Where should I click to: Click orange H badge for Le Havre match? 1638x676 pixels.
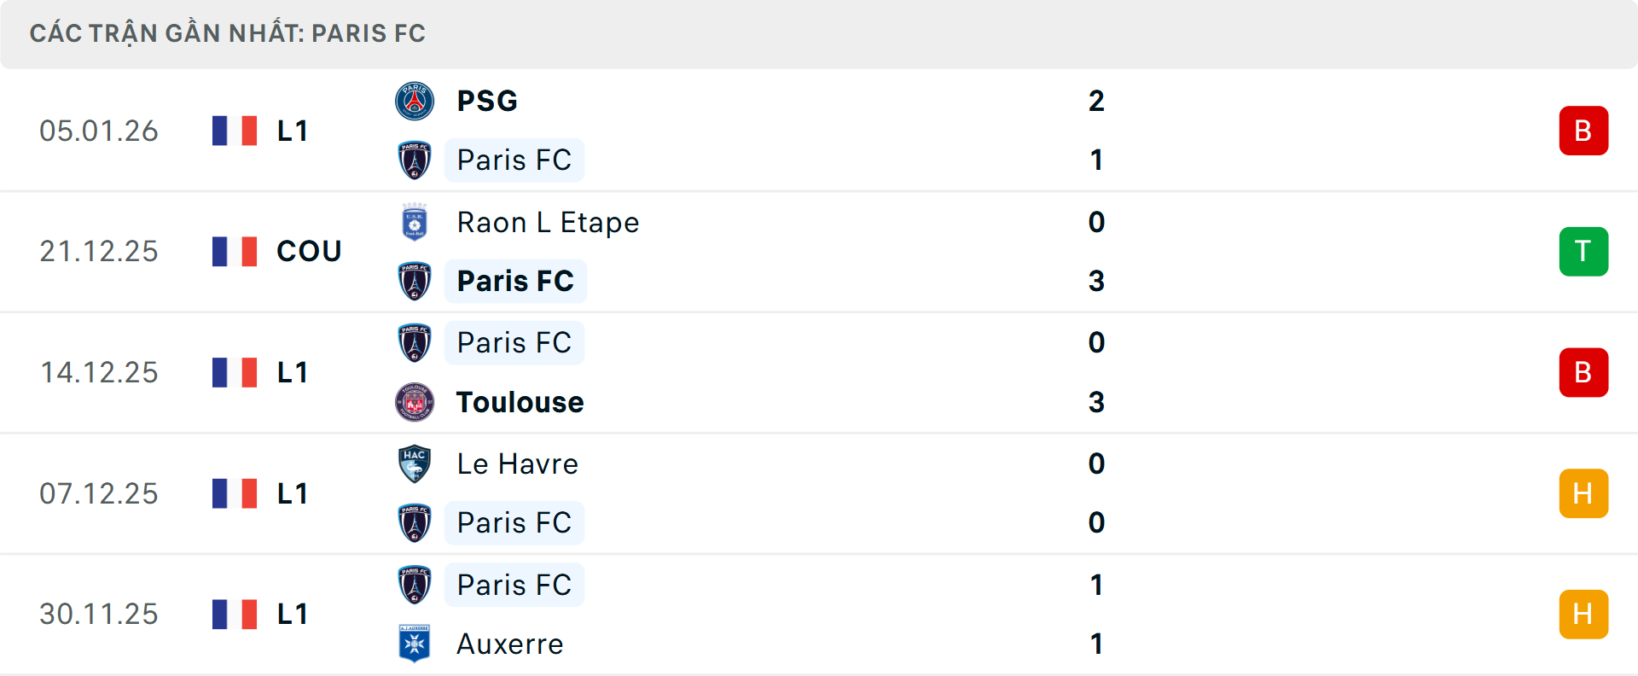tap(1583, 493)
